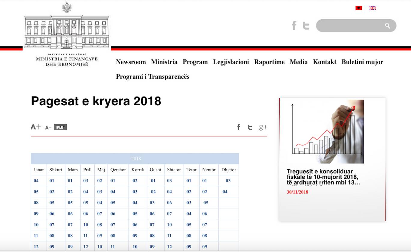Open Twitter page from header icon
Viewport: 411px width, 252px height.
306,26
